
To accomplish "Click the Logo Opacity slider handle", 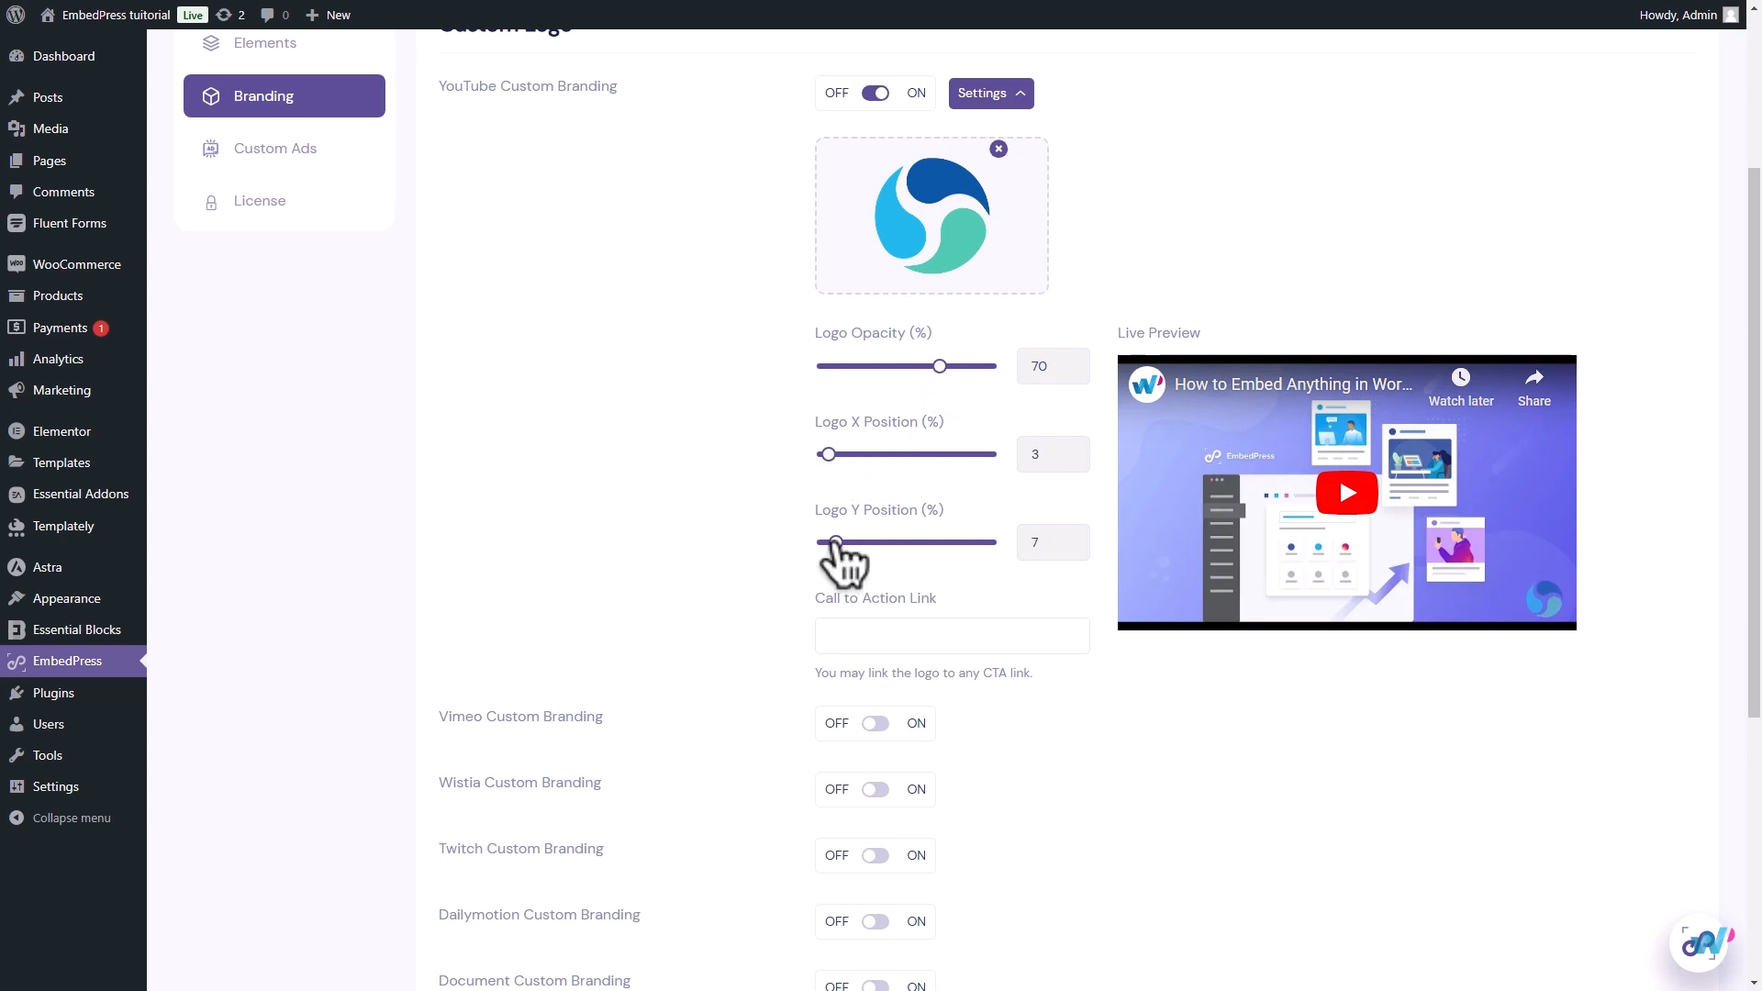I will [x=939, y=366].
